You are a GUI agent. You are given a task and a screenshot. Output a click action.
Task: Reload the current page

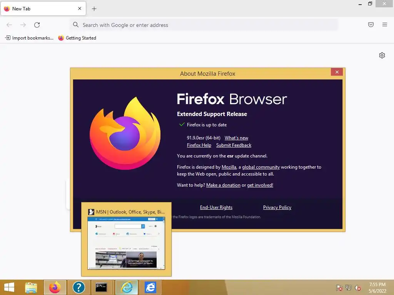point(37,25)
